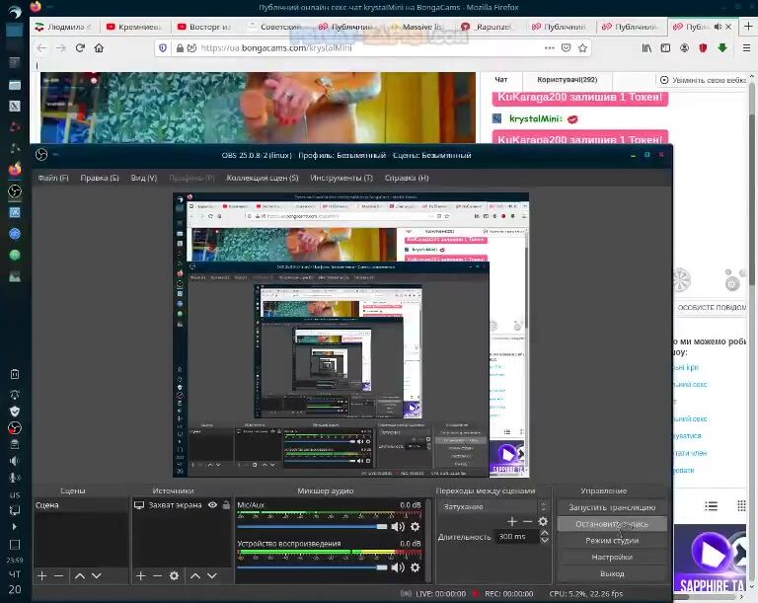This screenshot has height=603, width=758.
Task: Click the Запустить трансляцию button
Action: (611, 507)
